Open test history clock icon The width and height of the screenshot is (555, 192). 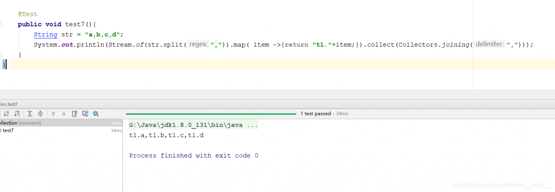pyautogui.click(x=85, y=114)
